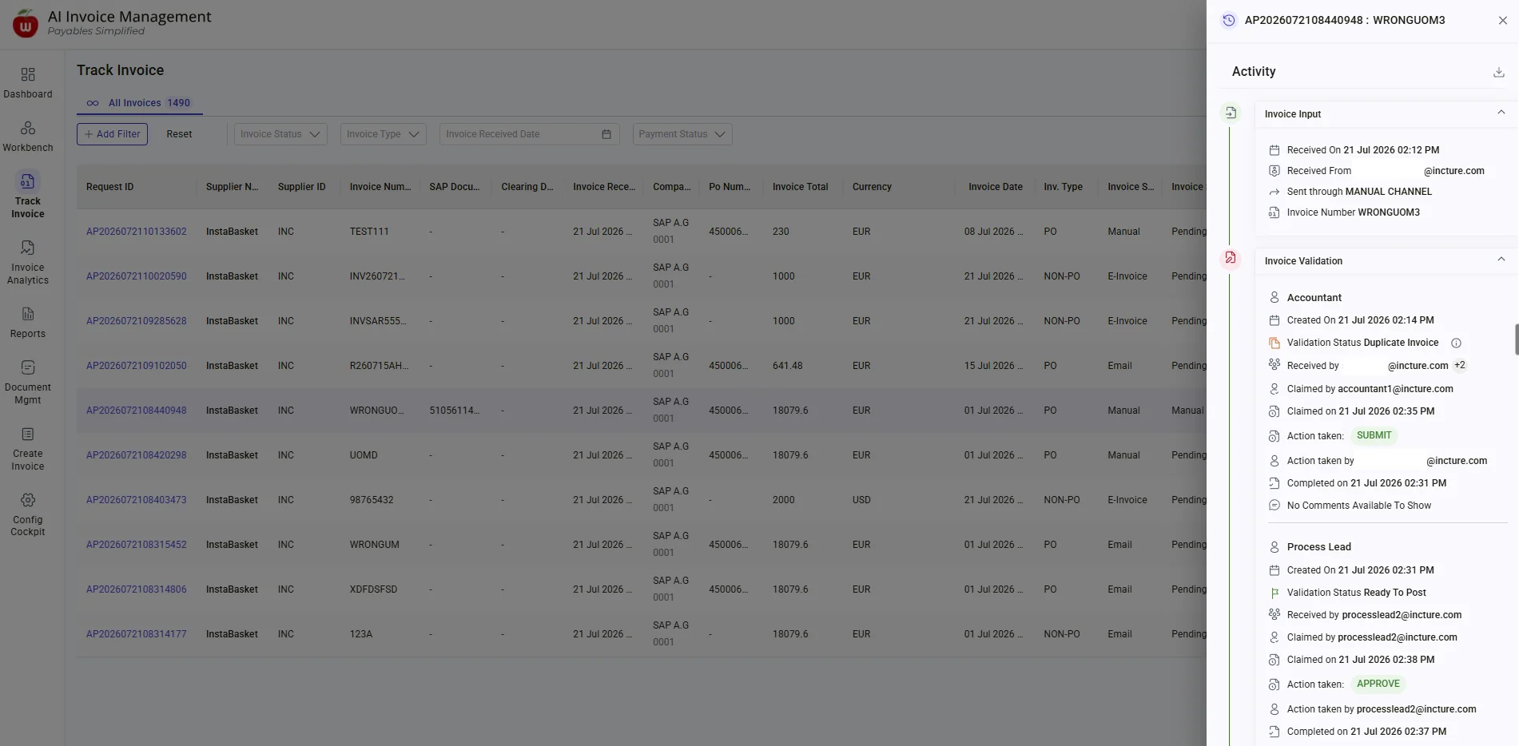The height and width of the screenshot is (746, 1519).
Task: Click the Invoice Validation stage icon
Action: [1231, 258]
